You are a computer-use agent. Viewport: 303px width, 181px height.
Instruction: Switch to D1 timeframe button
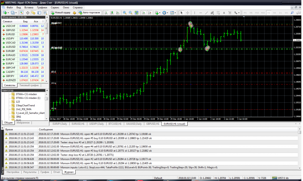click(x=280, y=13)
